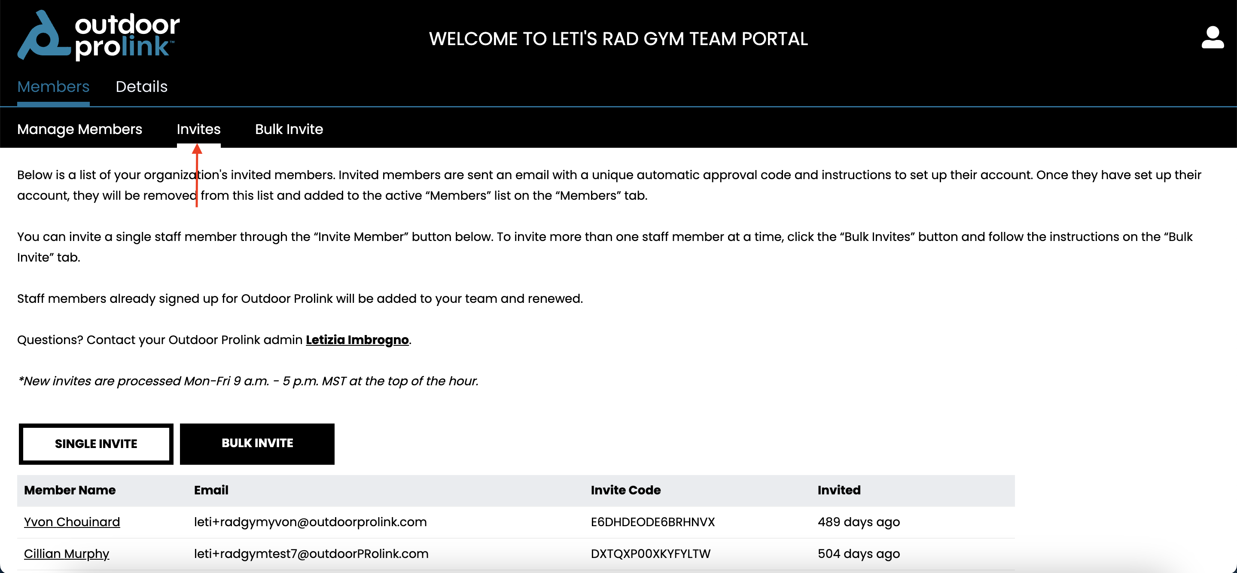Open invited member Cillian Murphy
1237x573 pixels.
(x=67, y=554)
